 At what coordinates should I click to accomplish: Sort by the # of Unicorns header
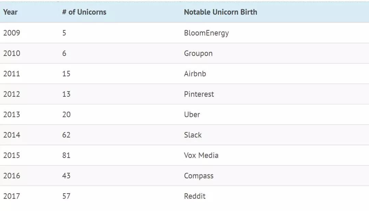click(x=84, y=12)
